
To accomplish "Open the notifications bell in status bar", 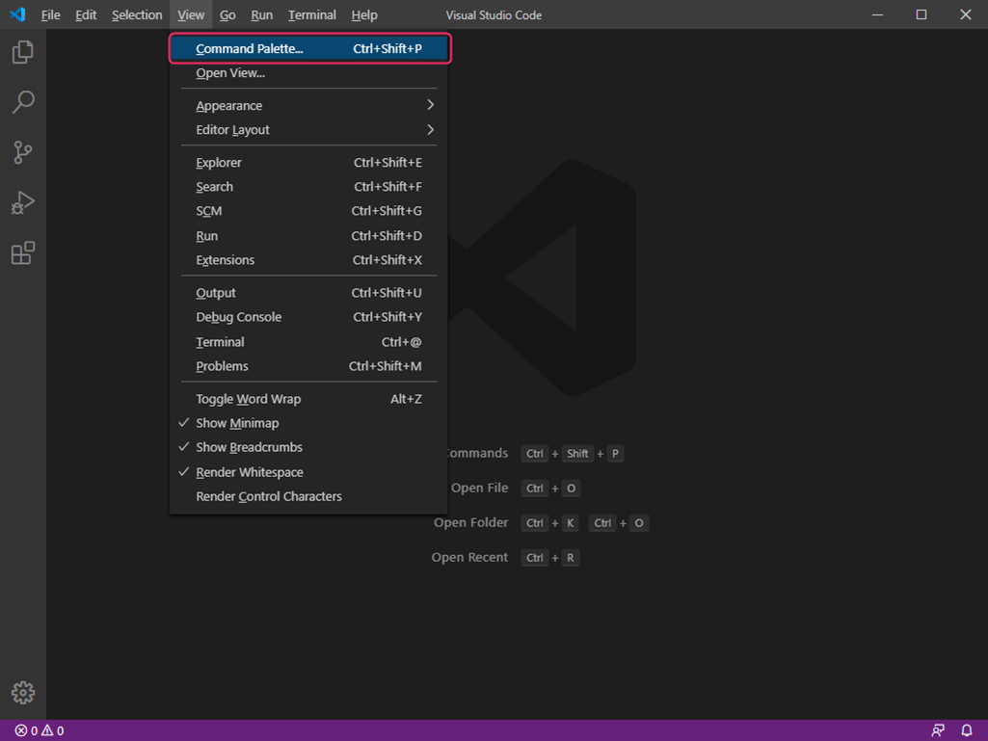I will pyautogui.click(x=967, y=731).
